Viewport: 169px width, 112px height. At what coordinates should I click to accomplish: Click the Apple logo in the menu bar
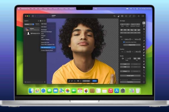pyautogui.click(x=19, y=9)
